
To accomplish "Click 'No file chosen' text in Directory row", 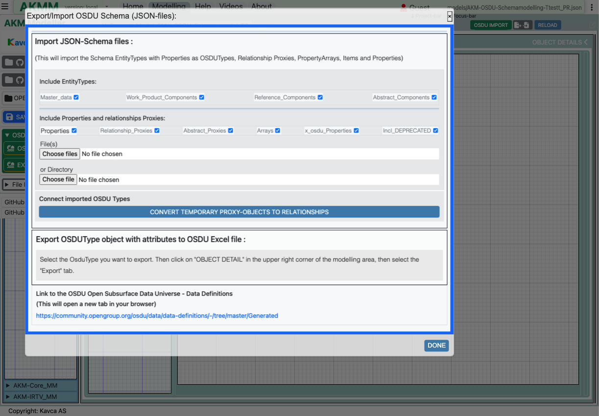I will click(99, 180).
